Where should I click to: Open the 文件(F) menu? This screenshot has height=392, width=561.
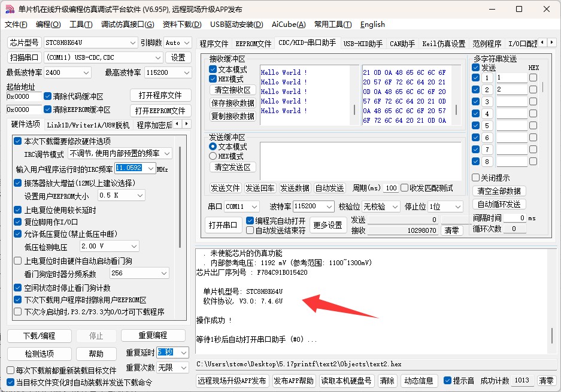click(x=16, y=25)
